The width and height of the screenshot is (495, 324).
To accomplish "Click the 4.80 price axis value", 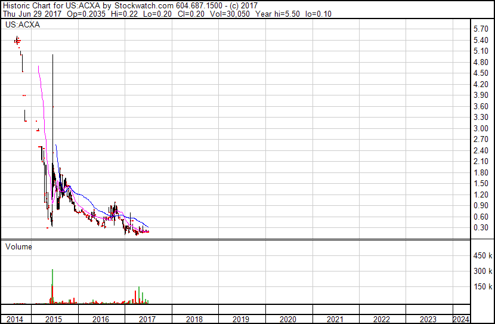I will (x=481, y=62).
